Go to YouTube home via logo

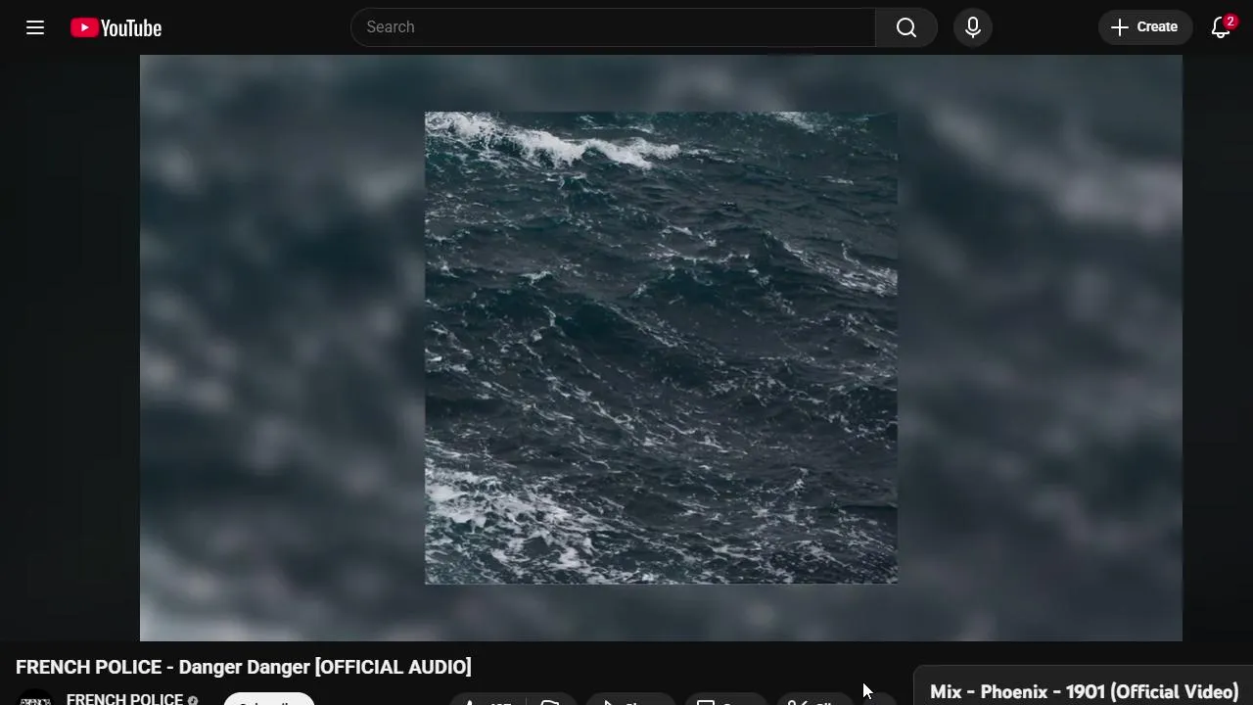tap(116, 27)
